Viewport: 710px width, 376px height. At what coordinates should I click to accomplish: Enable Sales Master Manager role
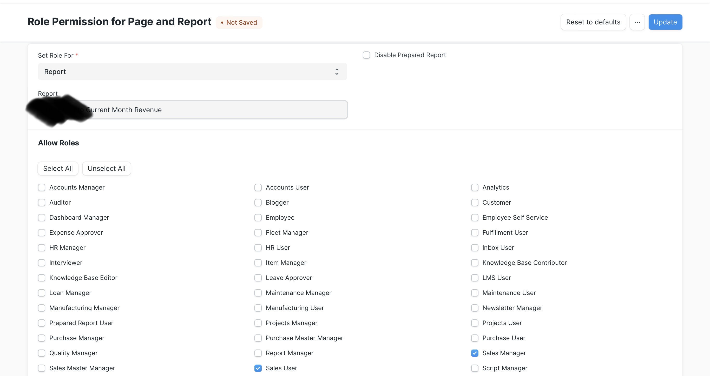coord(42,368)
